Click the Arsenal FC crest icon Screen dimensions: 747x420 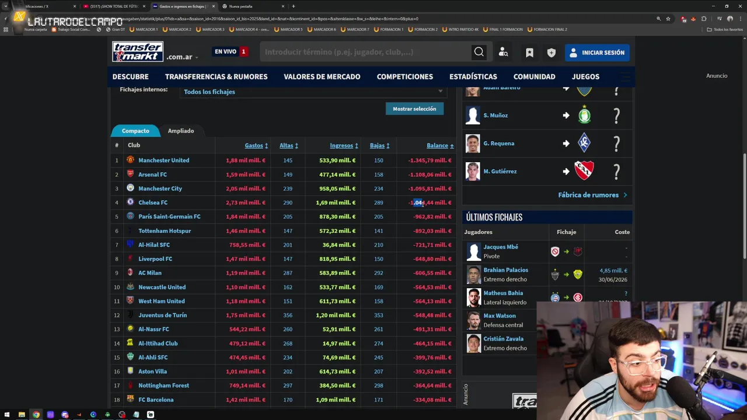[130, 174]
